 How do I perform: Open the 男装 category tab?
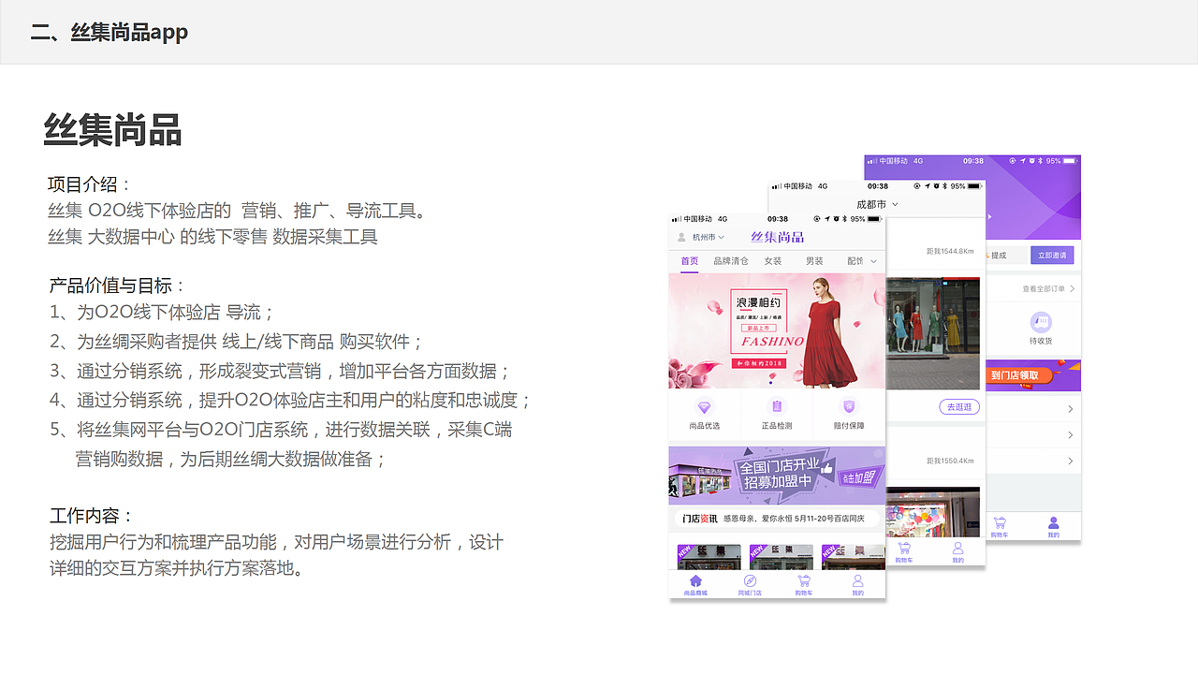tap(814, 261)
